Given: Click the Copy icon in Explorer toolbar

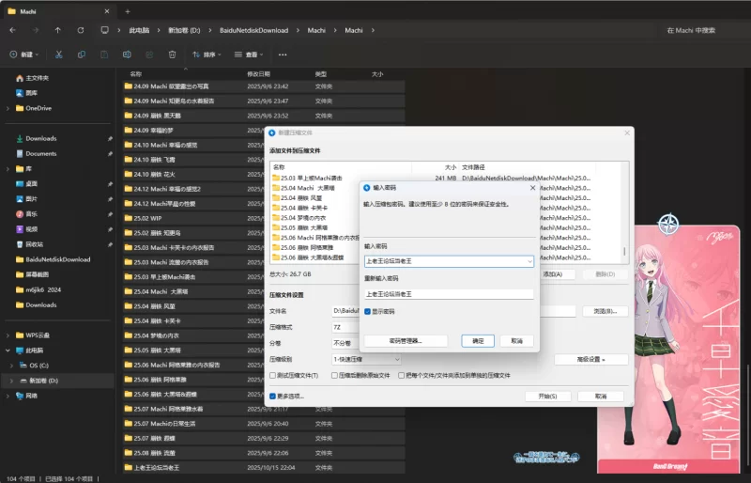Looking at the screenshot, I should 82,55.
